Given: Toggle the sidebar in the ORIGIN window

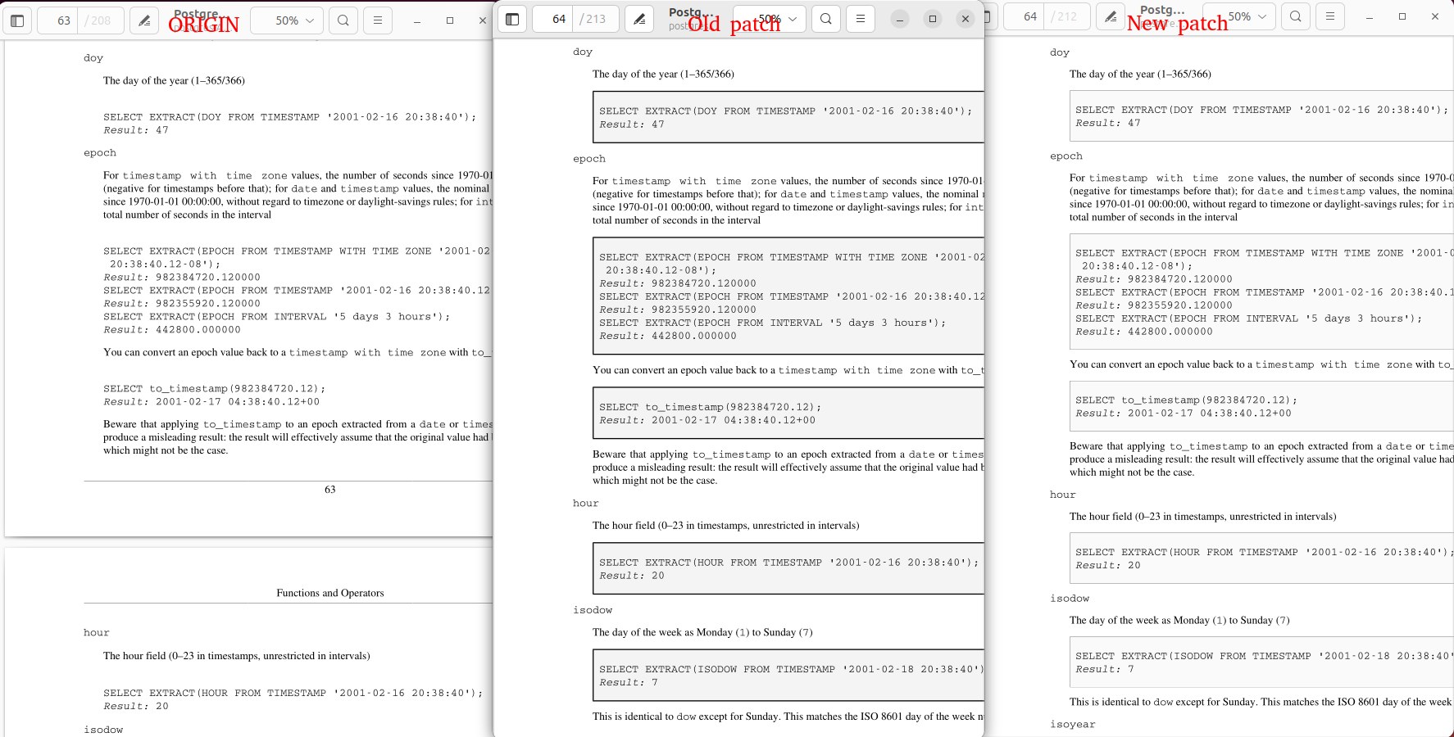Looking at the screenshot, I should tap(17, 20).
